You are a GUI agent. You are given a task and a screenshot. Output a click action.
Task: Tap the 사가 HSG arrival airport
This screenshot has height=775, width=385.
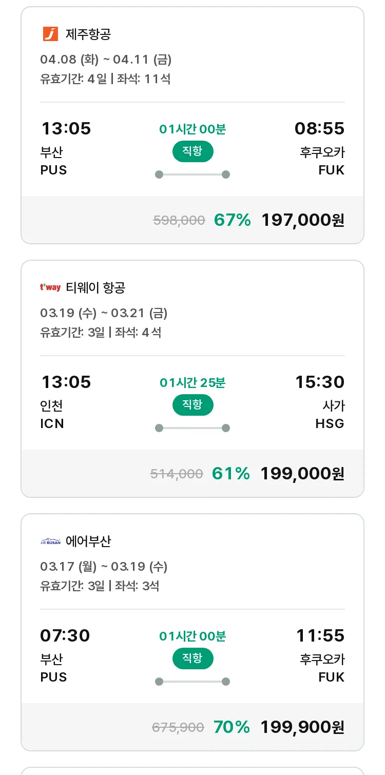[x=330, y=415]
